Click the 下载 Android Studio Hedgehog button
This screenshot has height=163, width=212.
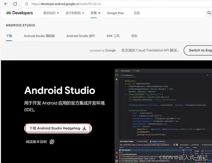click(x=58, y=128)
